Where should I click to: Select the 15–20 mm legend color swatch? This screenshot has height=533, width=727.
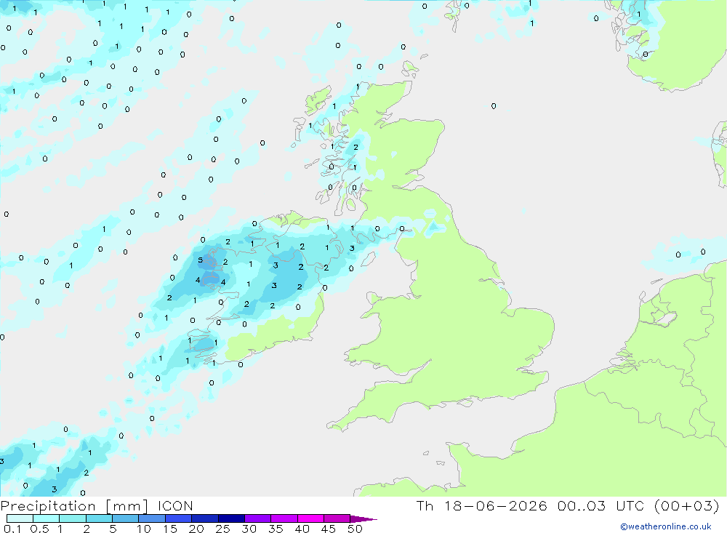(179, 518)
